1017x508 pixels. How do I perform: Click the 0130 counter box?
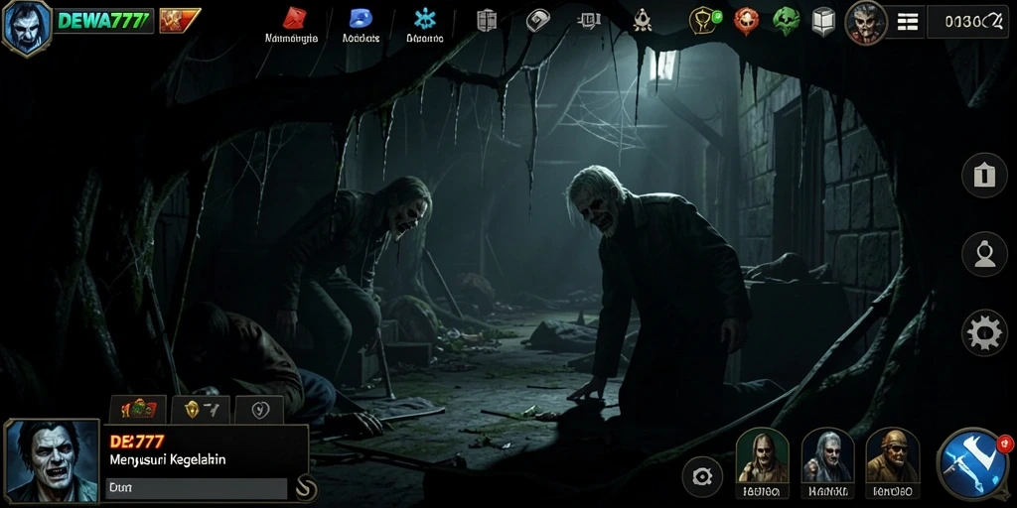(x=967, y=22)
